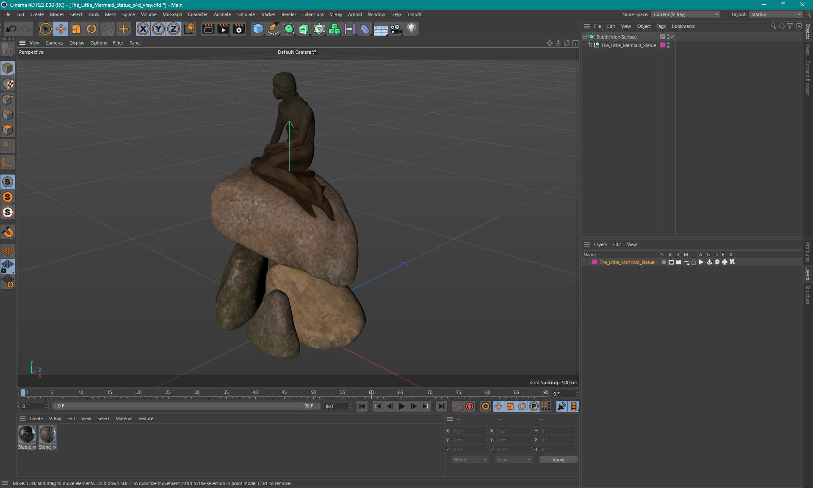Click the Coordinate System icon
Viewport: 813px width, 488px height.
[189, 29]
